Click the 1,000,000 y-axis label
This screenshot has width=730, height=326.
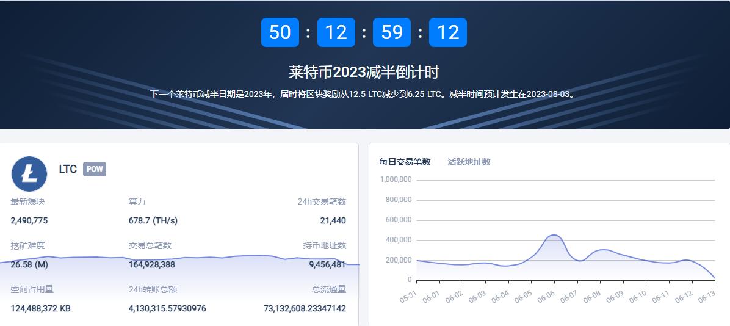pyautogui.click(x=396, y=179)
